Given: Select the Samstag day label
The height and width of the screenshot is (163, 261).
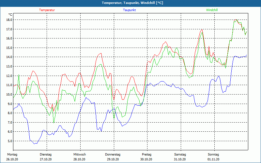Looking at the screenshot, I should click(x=180, y=155).
